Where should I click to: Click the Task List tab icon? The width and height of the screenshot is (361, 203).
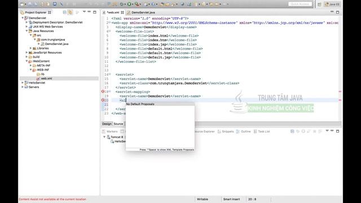pos(255,131)
